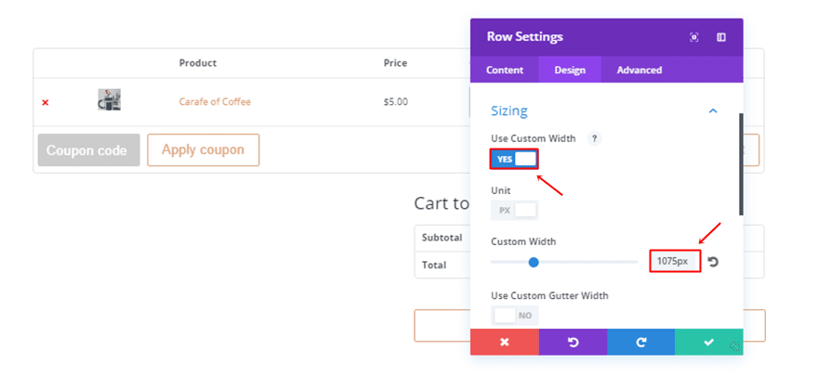818x390 pixels.
Task: Reset Custom Width to default value
Action: [713, 262]
